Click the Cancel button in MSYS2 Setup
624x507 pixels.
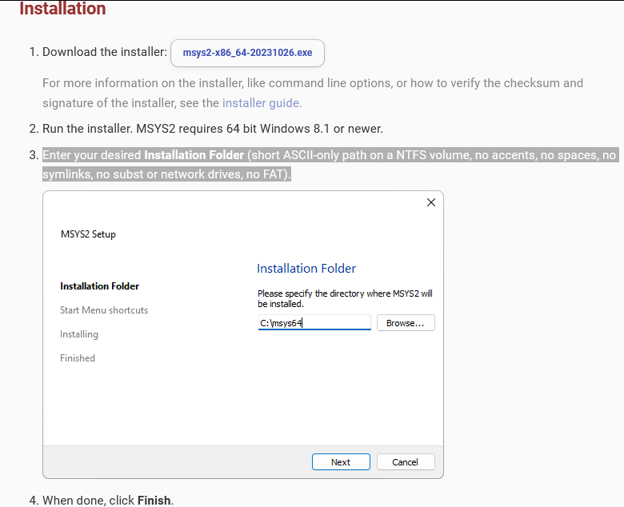(x=406, y=462)
